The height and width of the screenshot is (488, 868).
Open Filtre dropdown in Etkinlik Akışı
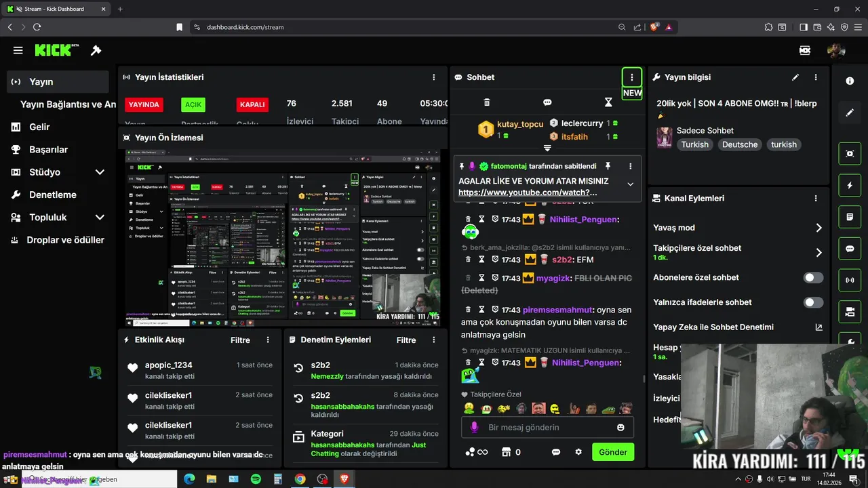tap(240, 340)
